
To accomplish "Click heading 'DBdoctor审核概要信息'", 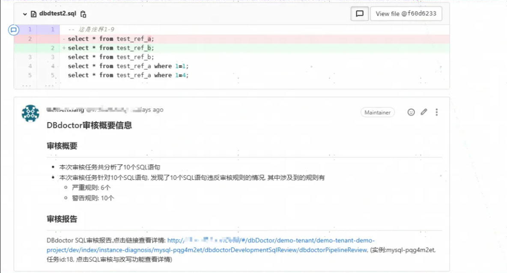I will click(x=89, y=125).
